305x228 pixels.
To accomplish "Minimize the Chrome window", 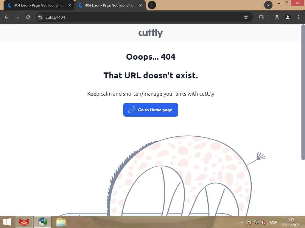I will pos(279,3).
